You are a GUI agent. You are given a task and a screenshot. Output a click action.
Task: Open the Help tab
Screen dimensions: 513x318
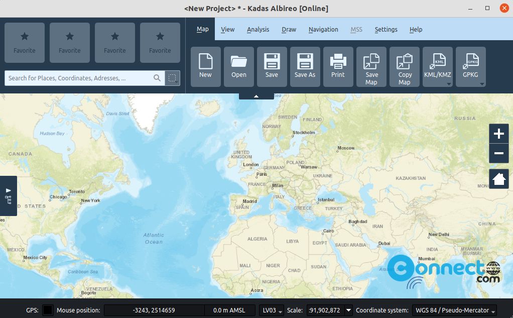416,30
